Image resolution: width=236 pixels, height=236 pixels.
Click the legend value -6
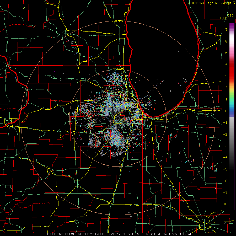225,181
